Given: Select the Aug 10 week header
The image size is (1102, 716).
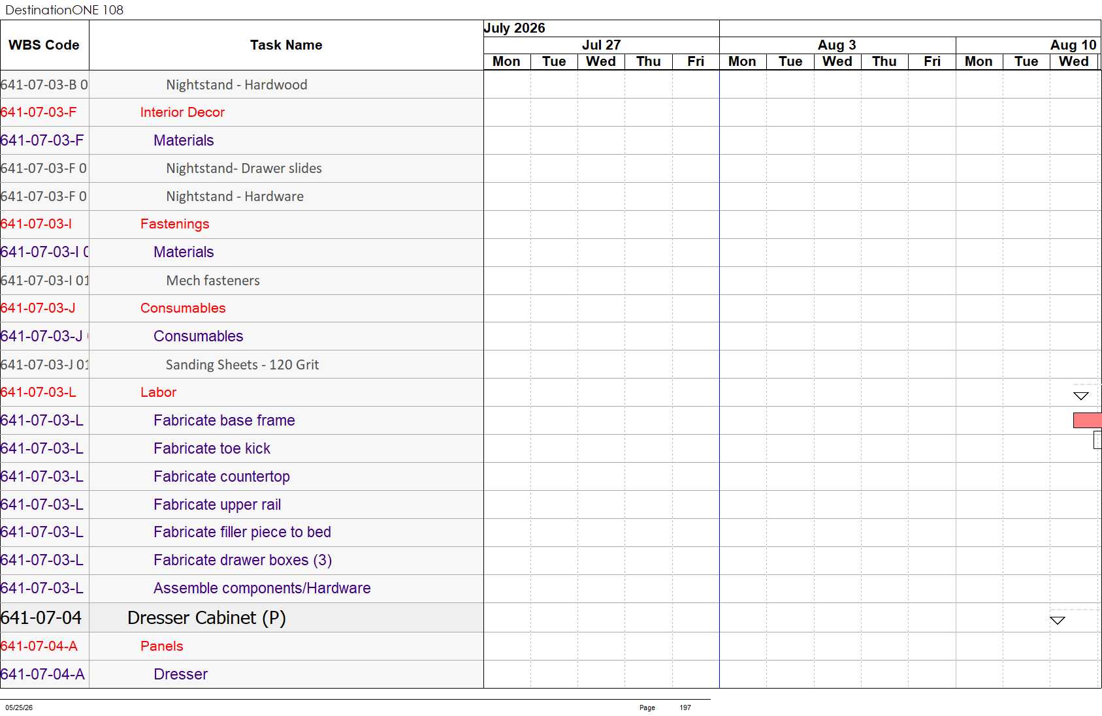Looking at the screenshot, I should [x=1073, y=45].
